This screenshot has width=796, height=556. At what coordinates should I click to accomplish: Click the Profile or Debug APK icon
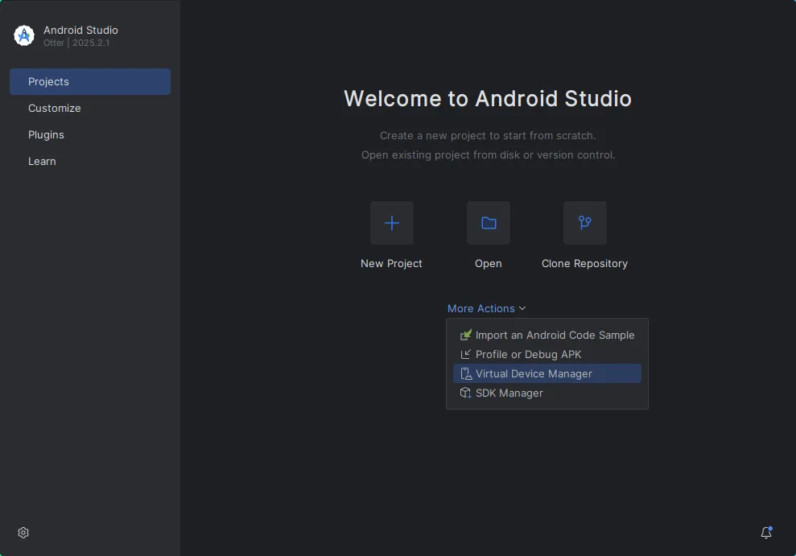466,354
